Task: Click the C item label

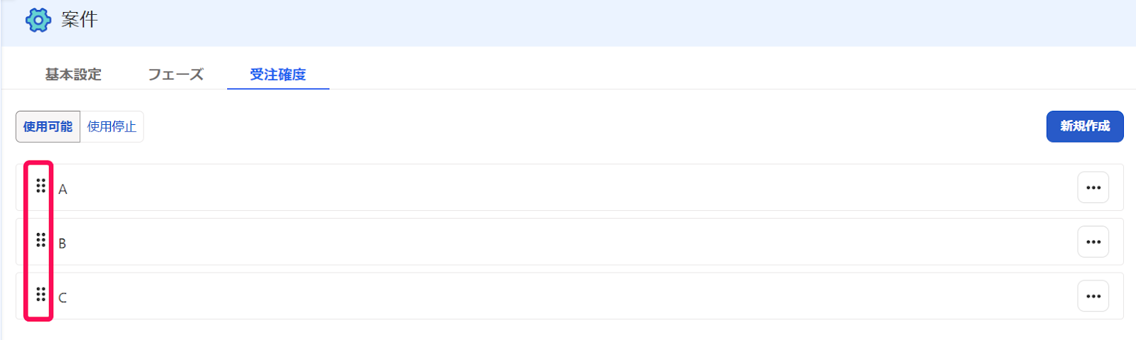Action: [62, 297]
